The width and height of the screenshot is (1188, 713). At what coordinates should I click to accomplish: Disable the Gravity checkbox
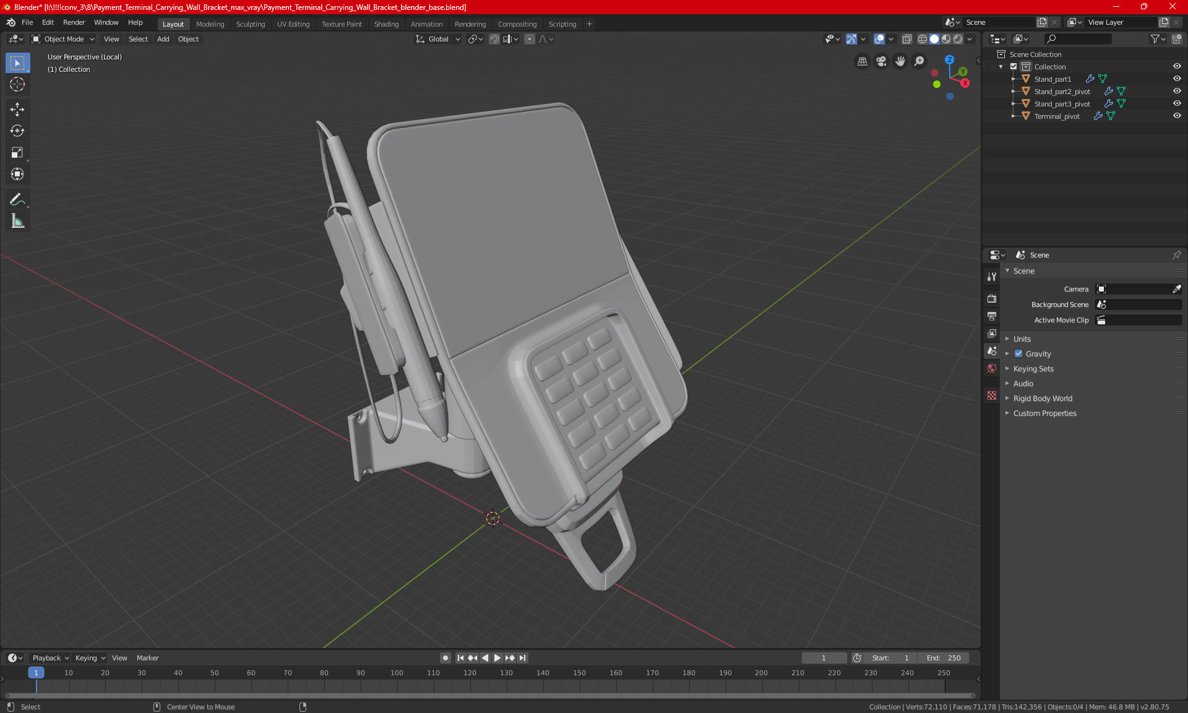(1018, 353)
